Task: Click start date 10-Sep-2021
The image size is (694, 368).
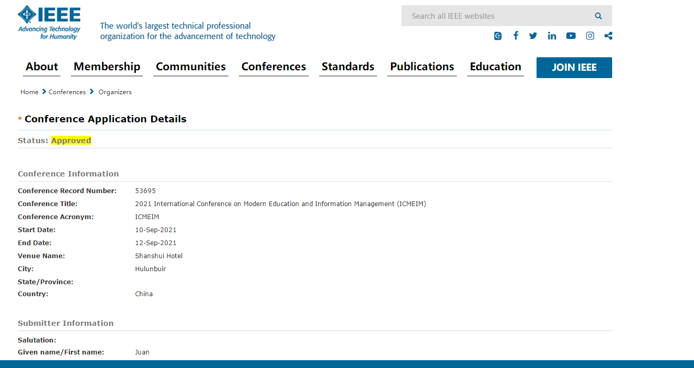Action: coord(156,230)
